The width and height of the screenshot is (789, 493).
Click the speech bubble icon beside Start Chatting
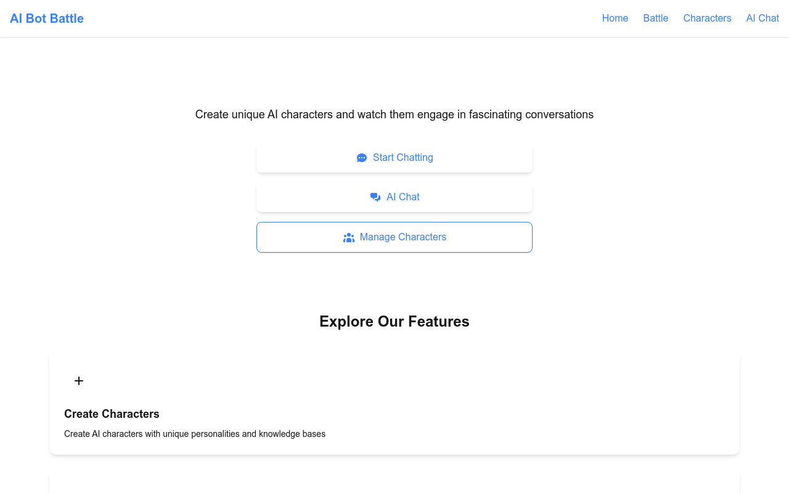coord(362,158)
